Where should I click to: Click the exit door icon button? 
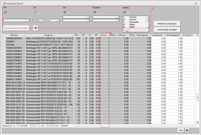click(x=187, y=130)
